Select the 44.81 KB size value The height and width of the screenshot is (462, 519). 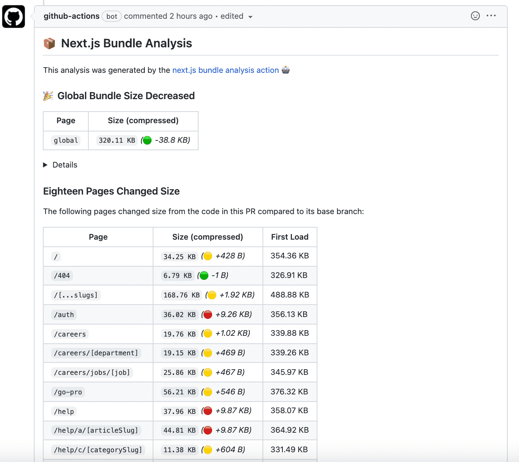point(180,430)
